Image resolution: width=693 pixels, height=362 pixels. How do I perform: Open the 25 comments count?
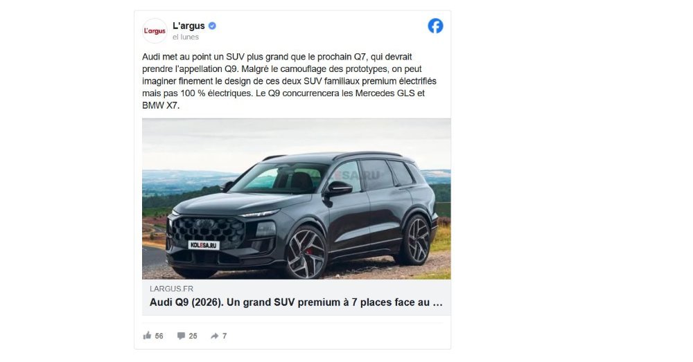193,336
